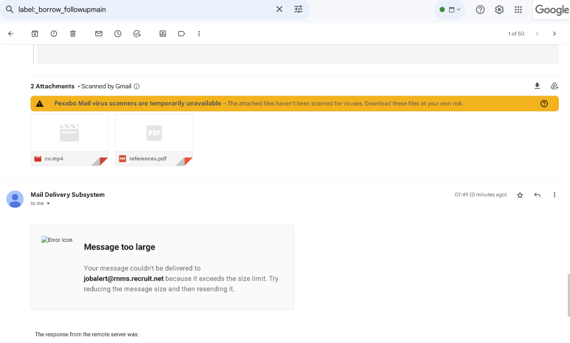Screen dimensions: 570x343
Task: Open the Support help icon
Action: click(x=480, y=10)
